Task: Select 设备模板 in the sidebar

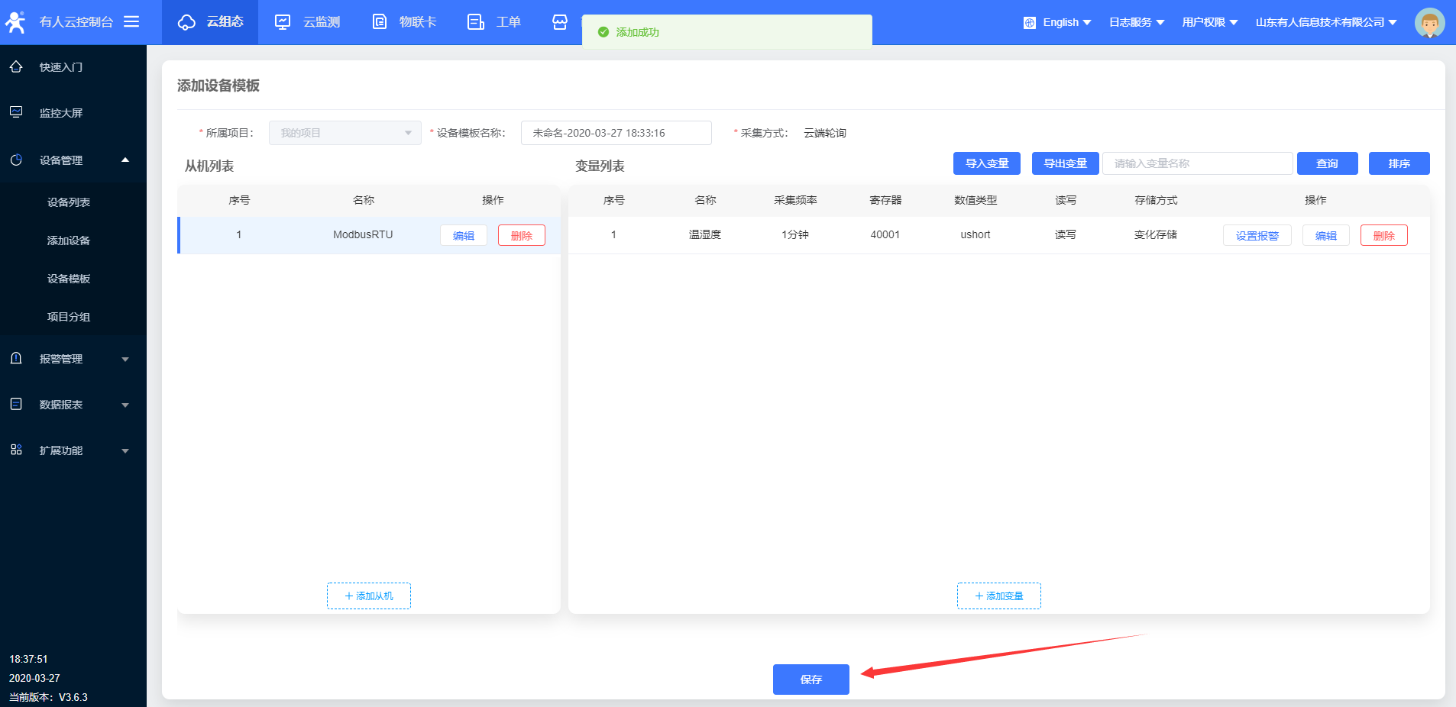Action: click(x=69, y=279)
